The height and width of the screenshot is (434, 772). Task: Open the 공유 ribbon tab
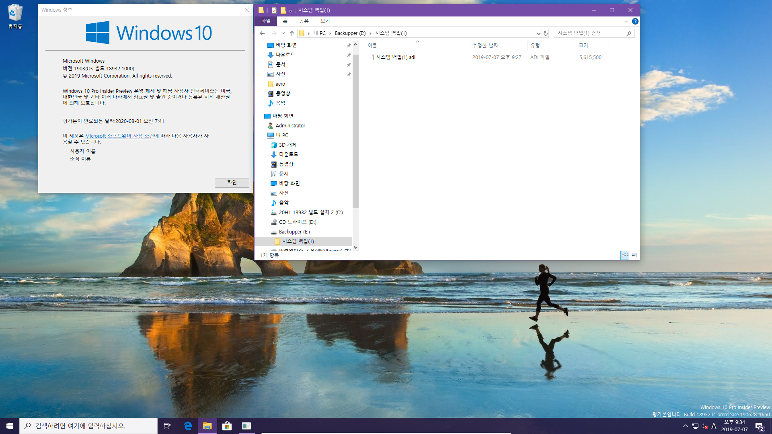304,21
